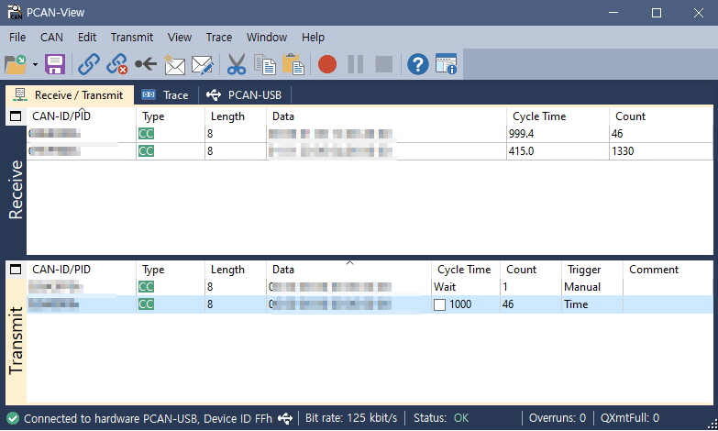Click the CC type badge in Manual row
Image resolution: width=718 pixels, height=431 pixels.
[146, 287]
